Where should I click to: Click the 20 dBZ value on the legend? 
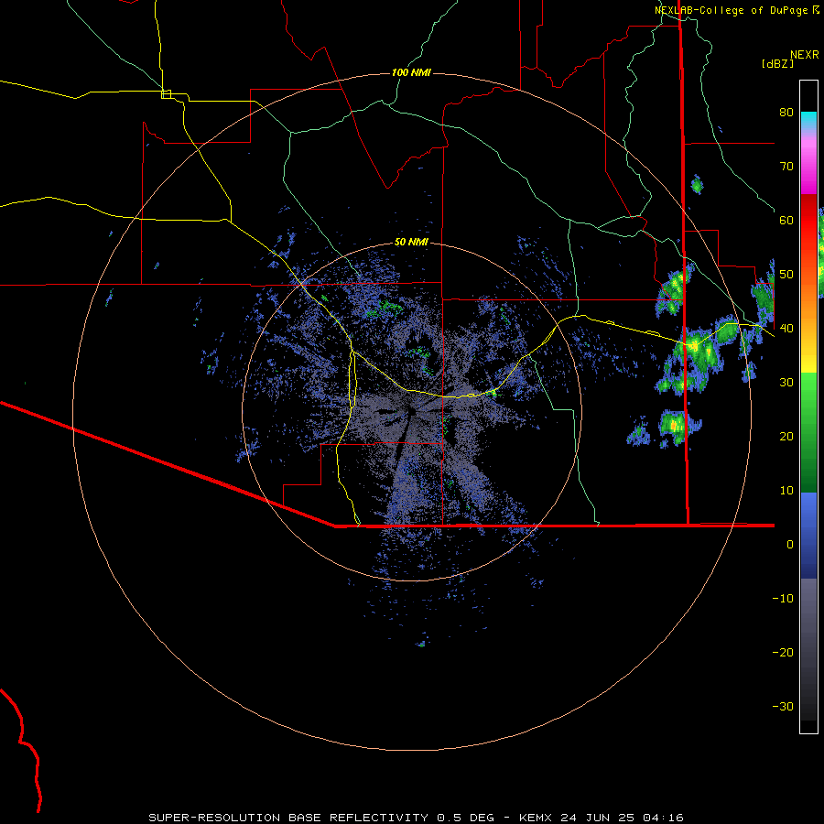tap(786, 437)
